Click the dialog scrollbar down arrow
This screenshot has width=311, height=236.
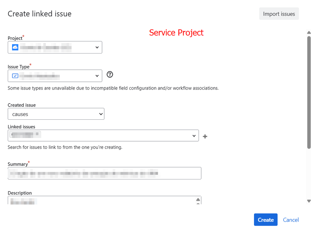[x=309, y=201]
